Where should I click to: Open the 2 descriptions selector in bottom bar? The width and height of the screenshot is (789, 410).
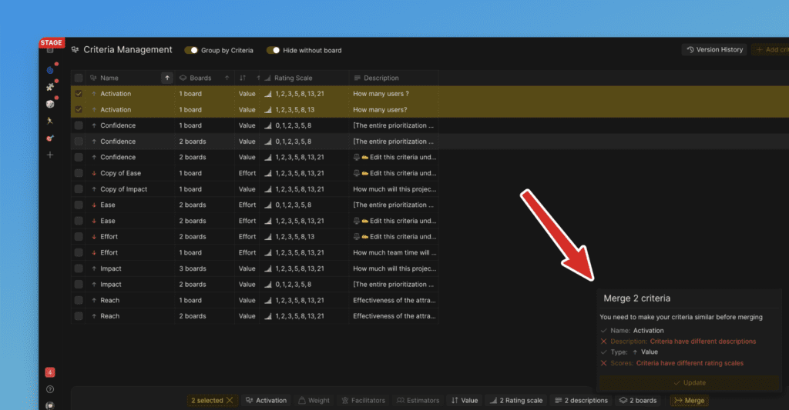pyautogui.click(x=581, y=401)
